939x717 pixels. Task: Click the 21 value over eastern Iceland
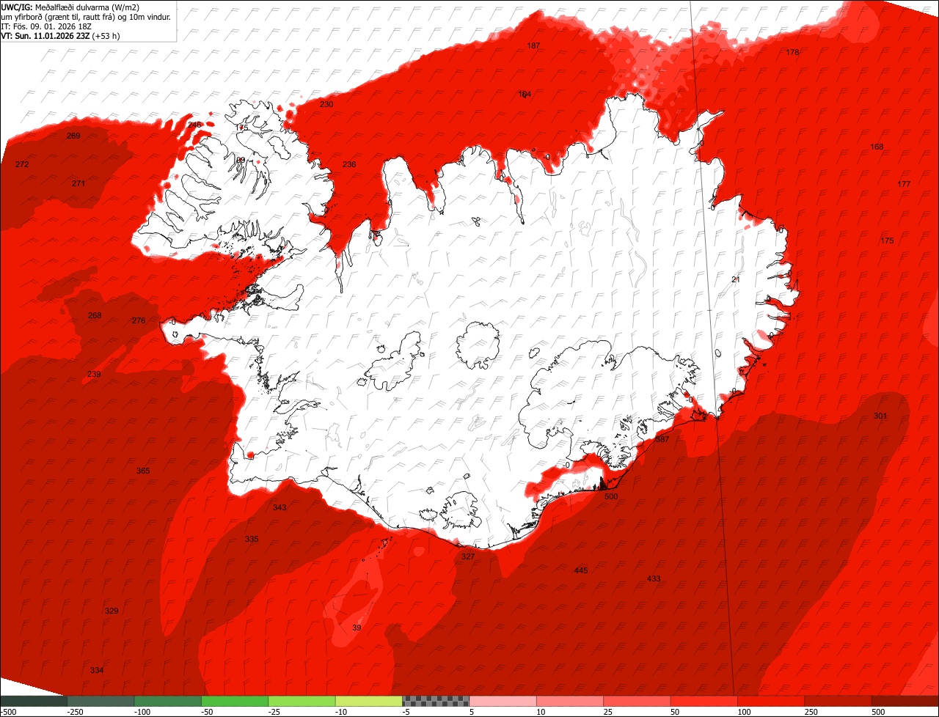[736, 279]
